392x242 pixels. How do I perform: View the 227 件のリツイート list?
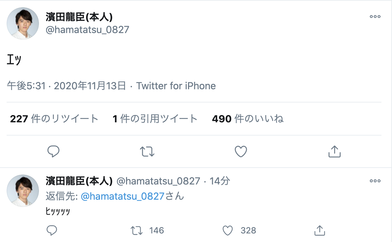click(54, 119)
